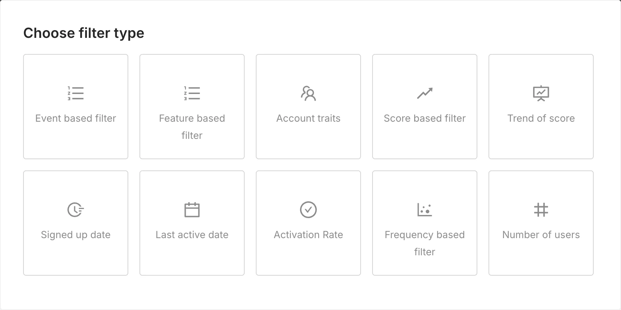Click the clock icon for Signed up date
This screenshot has width=621, height=310.
pyautogui.click(x=76, y=210)
